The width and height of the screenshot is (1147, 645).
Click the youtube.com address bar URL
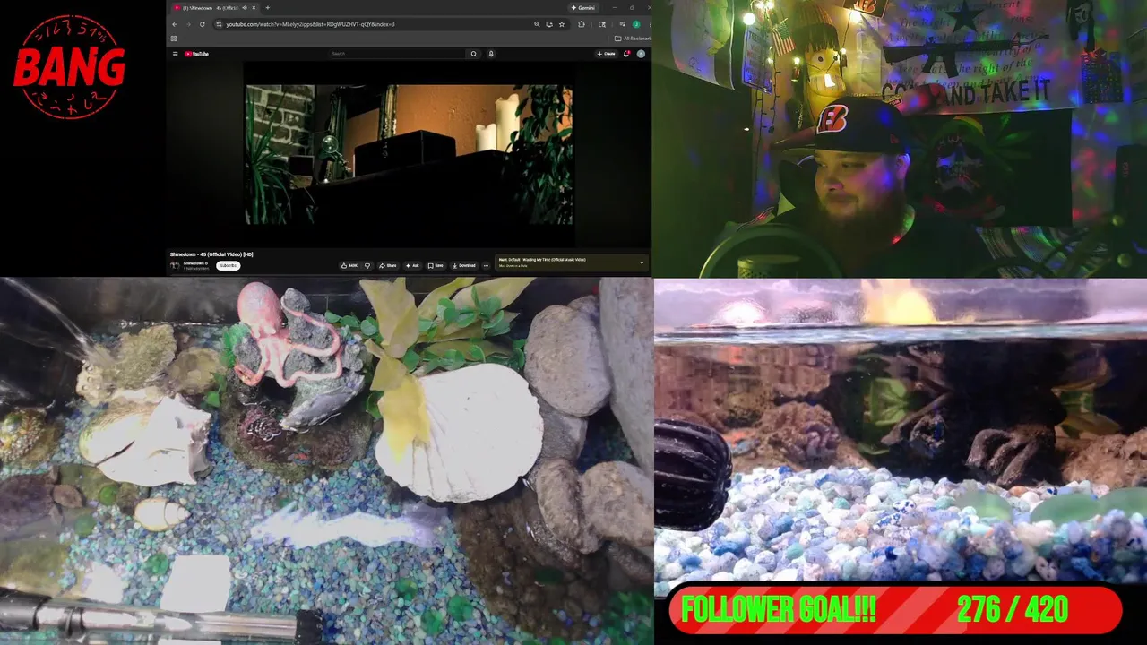point(310,24)
